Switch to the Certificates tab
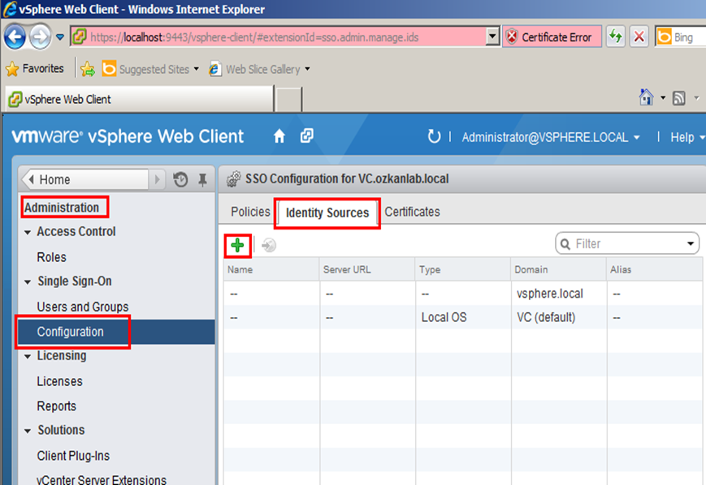 click(x=412, y=212)
